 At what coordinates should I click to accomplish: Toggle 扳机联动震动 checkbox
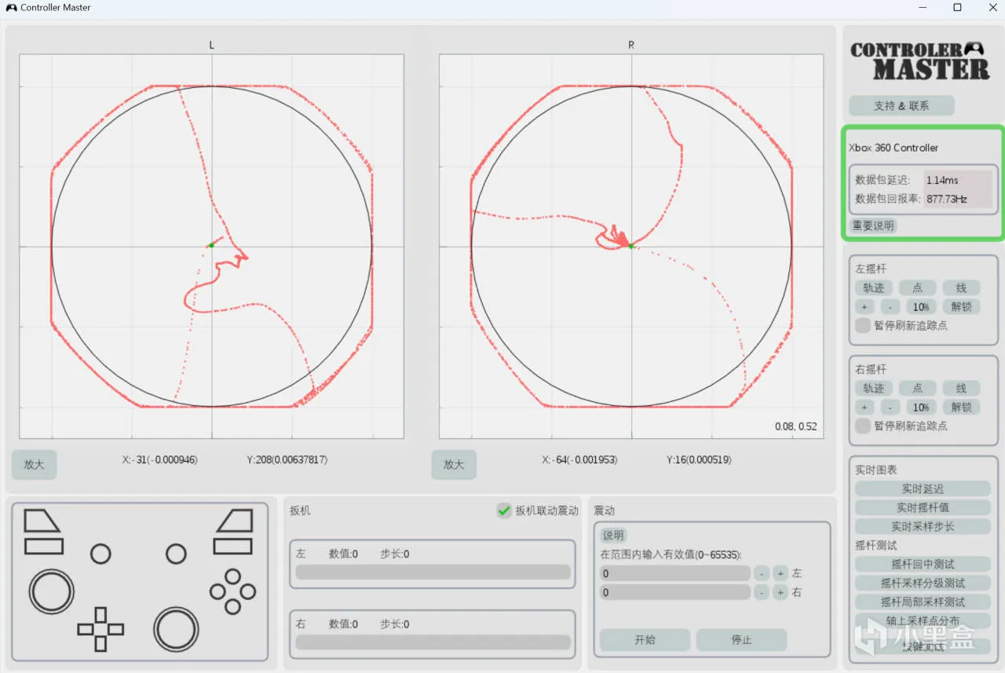click(504, 510)
